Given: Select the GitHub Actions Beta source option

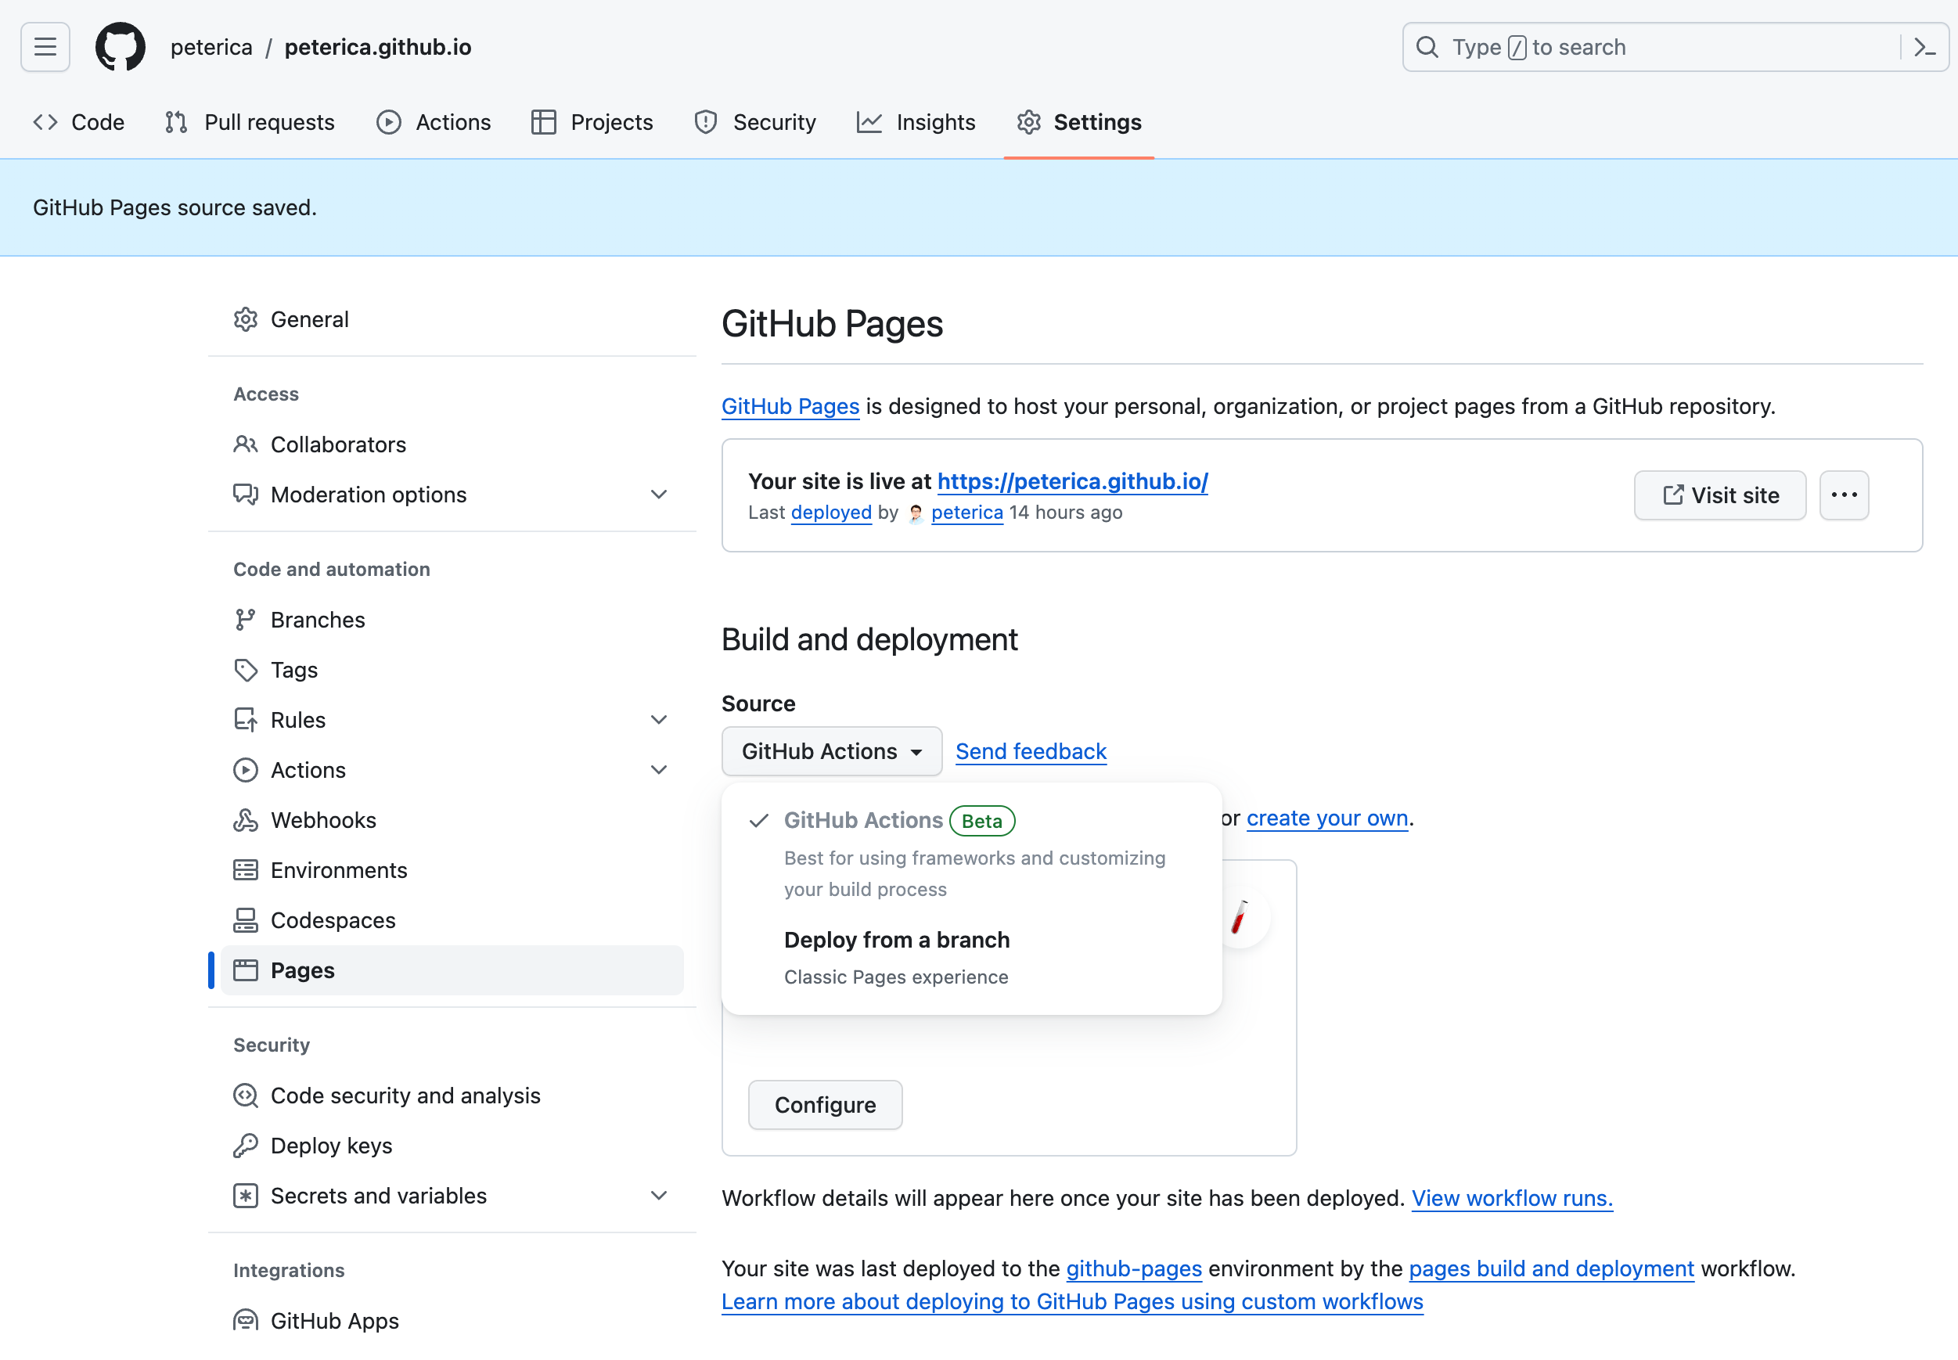Looking at the screenshot, I should coord(863,820).
